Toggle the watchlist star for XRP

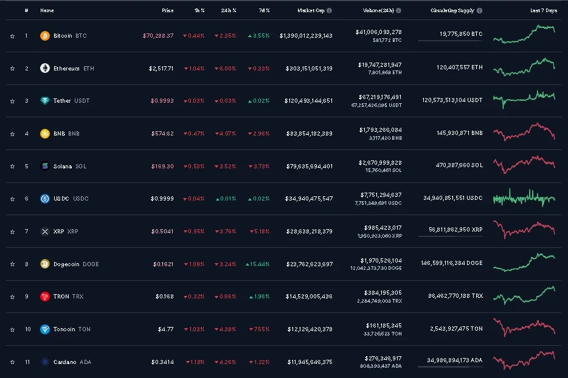[12, 232]
